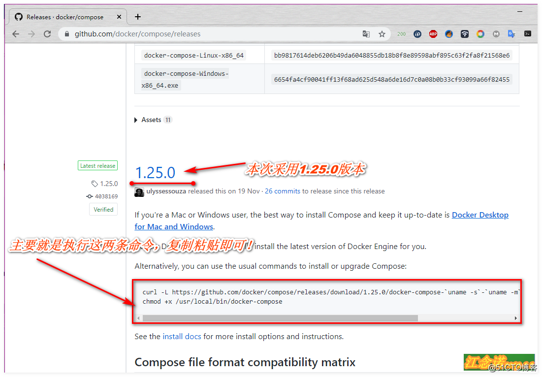Click the Verified badge
Image resolution: width=542 pixels, height=377 pixels.
103,209
